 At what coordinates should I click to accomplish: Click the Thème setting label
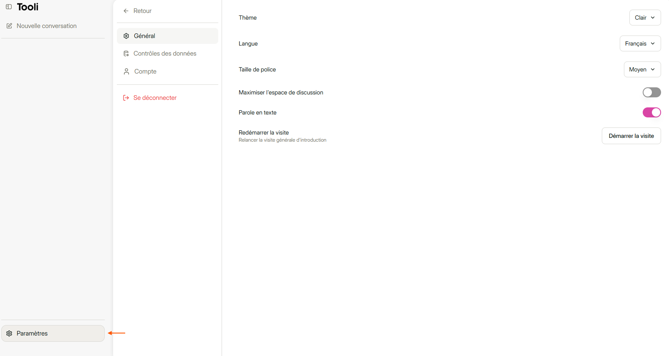coord(247,18)
